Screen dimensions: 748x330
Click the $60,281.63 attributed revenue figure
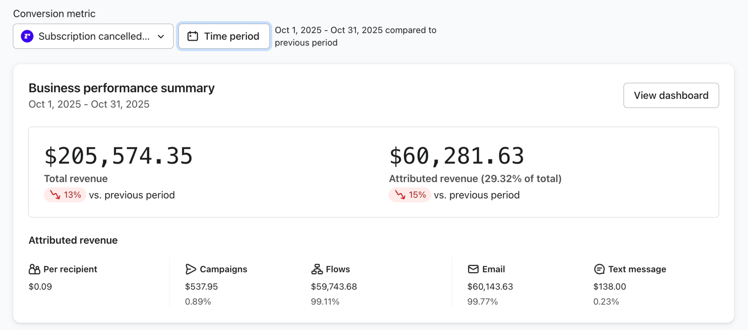[x=457, y=156]
